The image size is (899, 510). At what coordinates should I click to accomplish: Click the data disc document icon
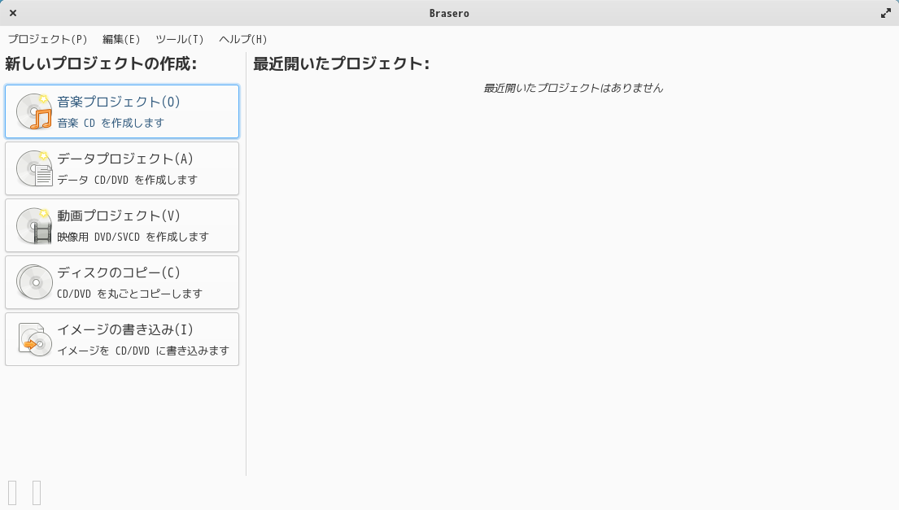pos(34,168)
